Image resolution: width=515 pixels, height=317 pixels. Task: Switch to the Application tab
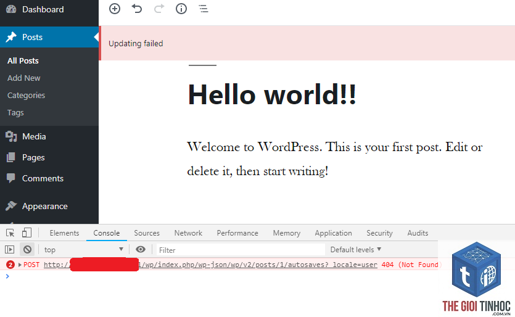click(x=334, y=233)
